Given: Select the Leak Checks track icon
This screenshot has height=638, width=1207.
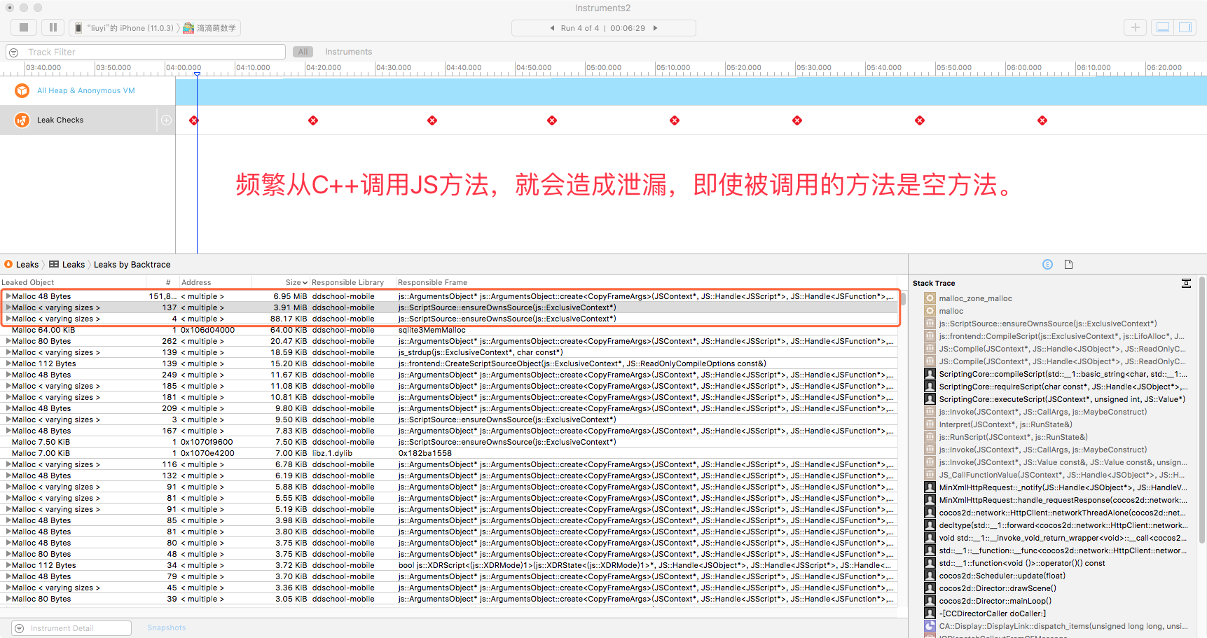Looking at the screenshot, I should [22, 120].
